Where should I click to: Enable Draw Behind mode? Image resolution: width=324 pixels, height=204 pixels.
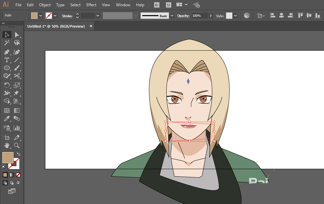[12, 183]
